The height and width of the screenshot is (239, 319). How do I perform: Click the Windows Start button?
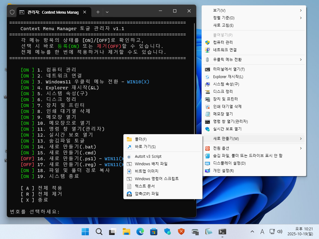click(85, 232)
